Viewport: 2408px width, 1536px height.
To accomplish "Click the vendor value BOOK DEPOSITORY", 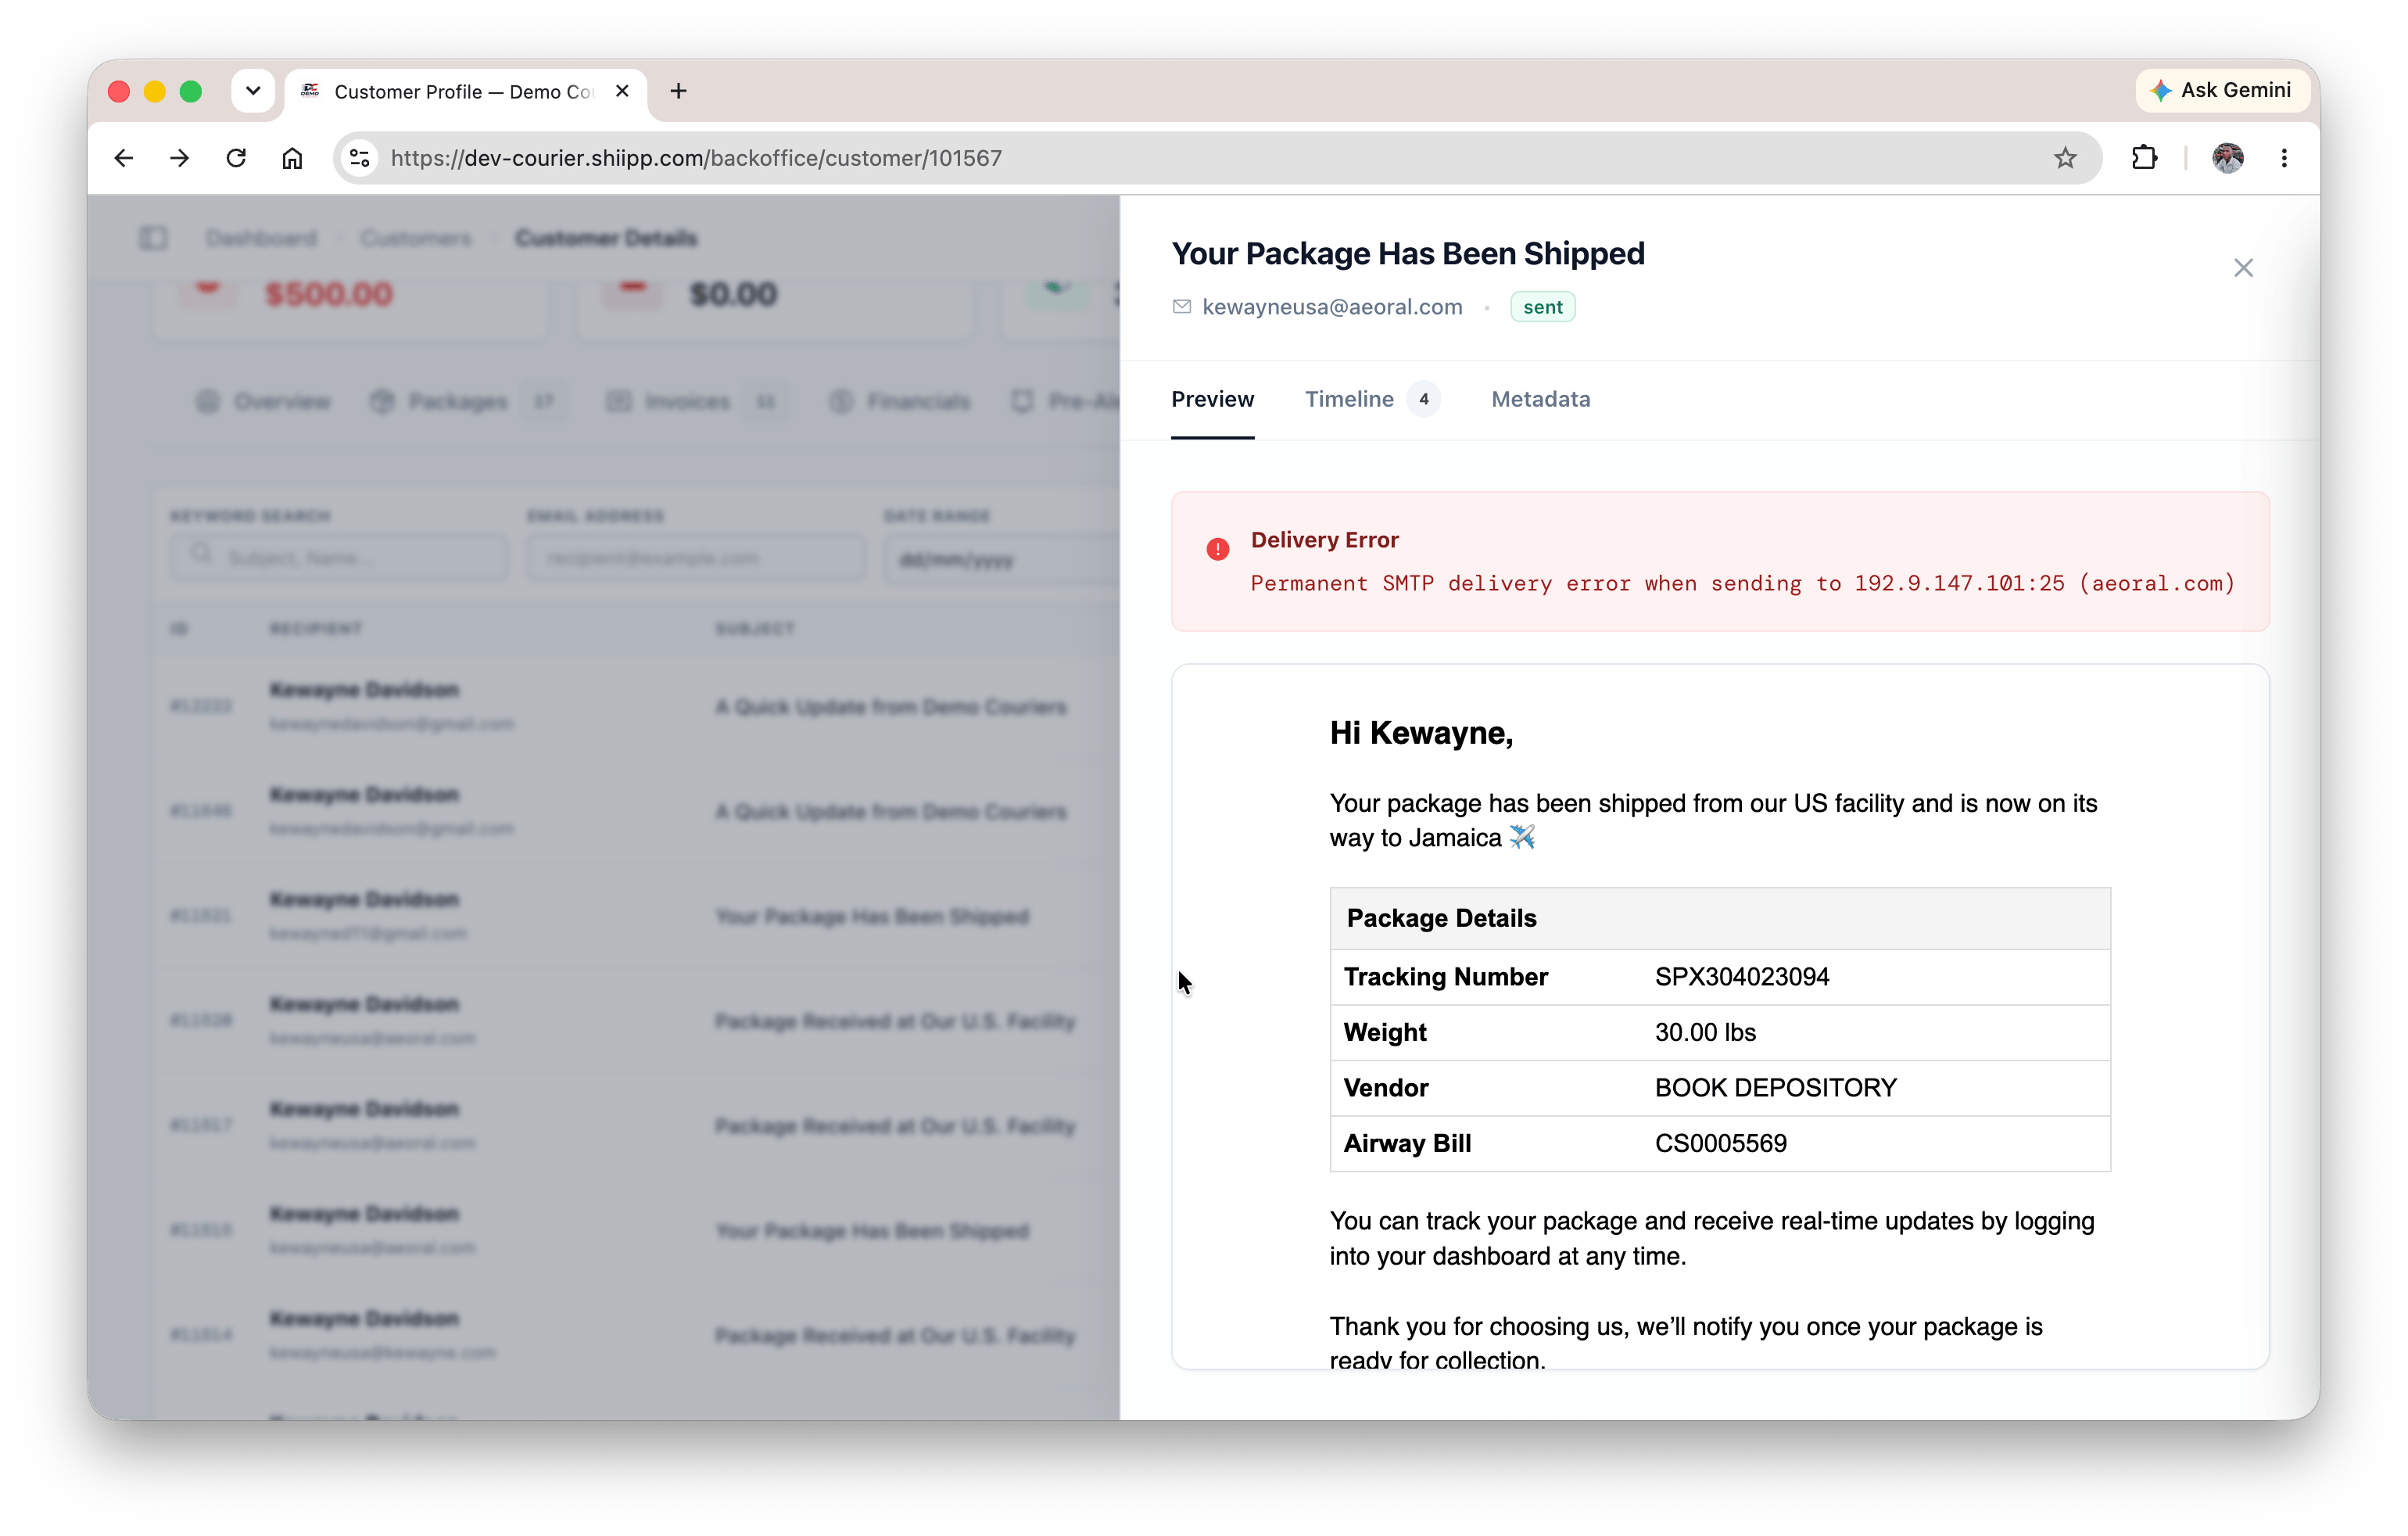I will (1775, 1088).
